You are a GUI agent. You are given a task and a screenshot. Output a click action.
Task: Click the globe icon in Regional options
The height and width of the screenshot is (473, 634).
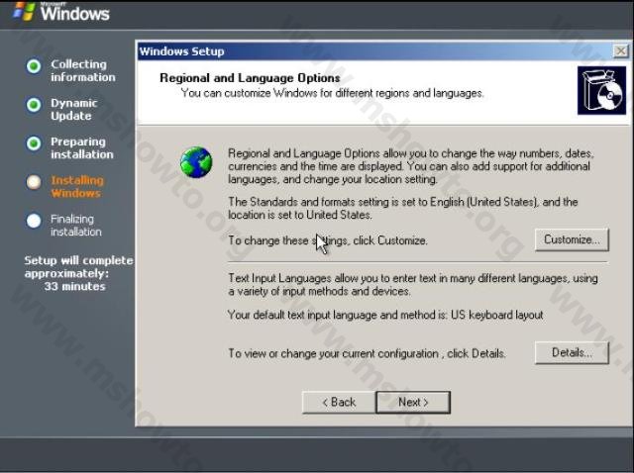(x=196, y=162)
